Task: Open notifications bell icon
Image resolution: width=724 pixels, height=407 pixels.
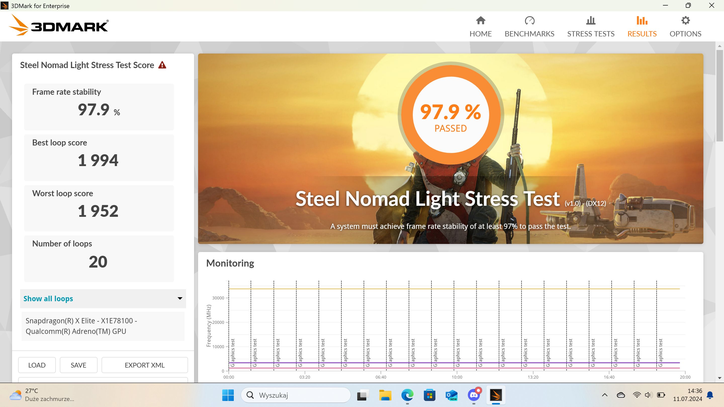Action: pyautogui.click(x=710, y=395)
